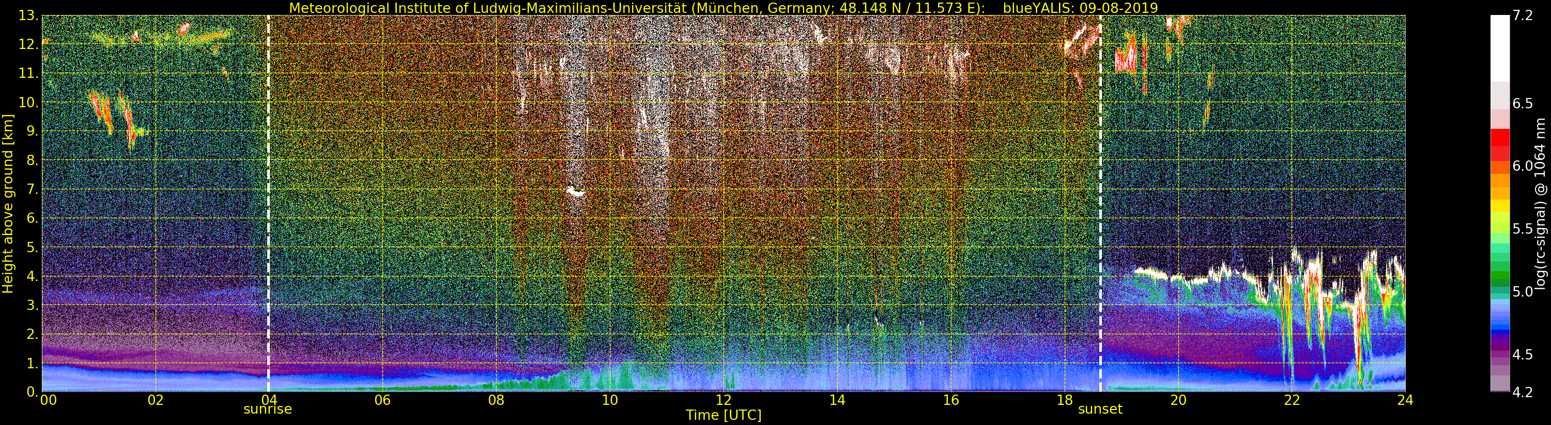Click the 1. height axis tick label
1551x425 pixels.
pyautogui.click(x=32, y=363)
